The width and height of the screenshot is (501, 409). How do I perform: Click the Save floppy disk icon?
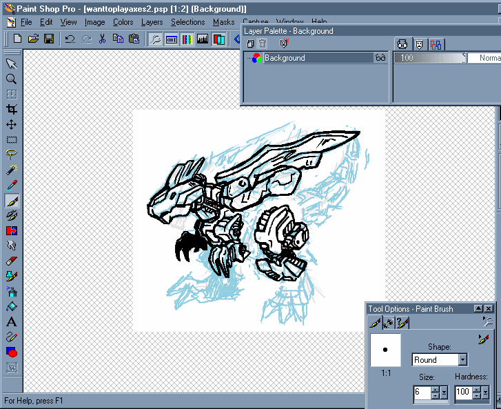[x=49, y=39]
